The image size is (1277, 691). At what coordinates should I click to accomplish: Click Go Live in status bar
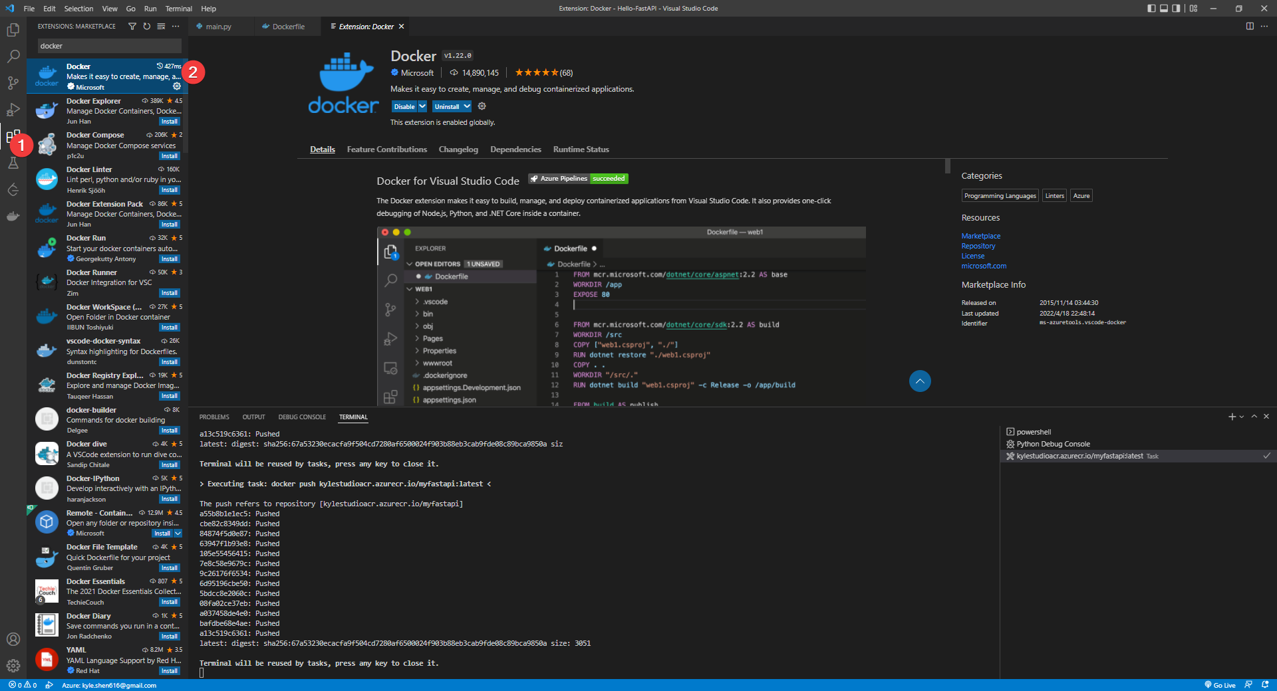point(1220,685)
